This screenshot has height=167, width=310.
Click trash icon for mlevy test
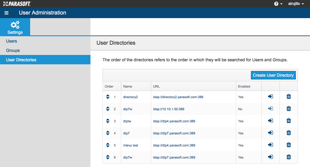pos(289,145)
